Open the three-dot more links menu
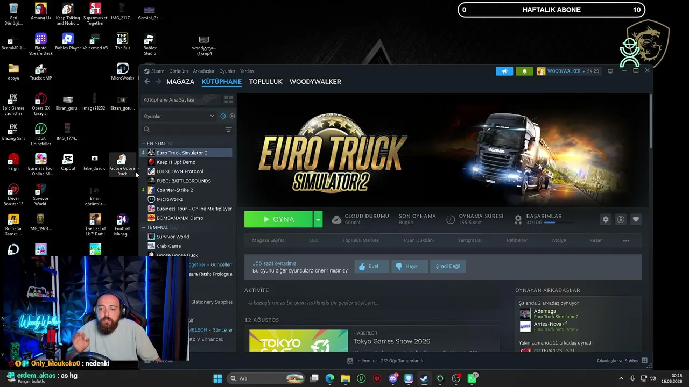The width and height of the screenshot is (689, 387). click(626, 240)
